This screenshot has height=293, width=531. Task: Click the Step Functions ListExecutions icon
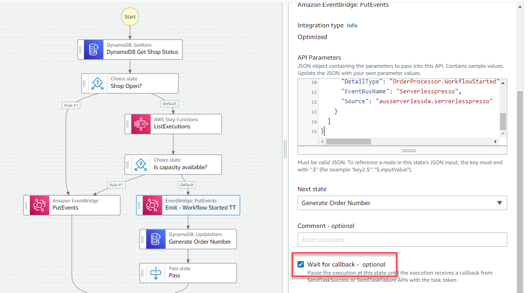141,124
